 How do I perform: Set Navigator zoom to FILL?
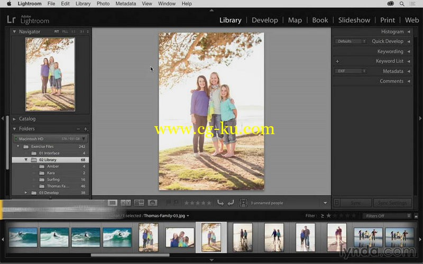click(x=65, y=32)
